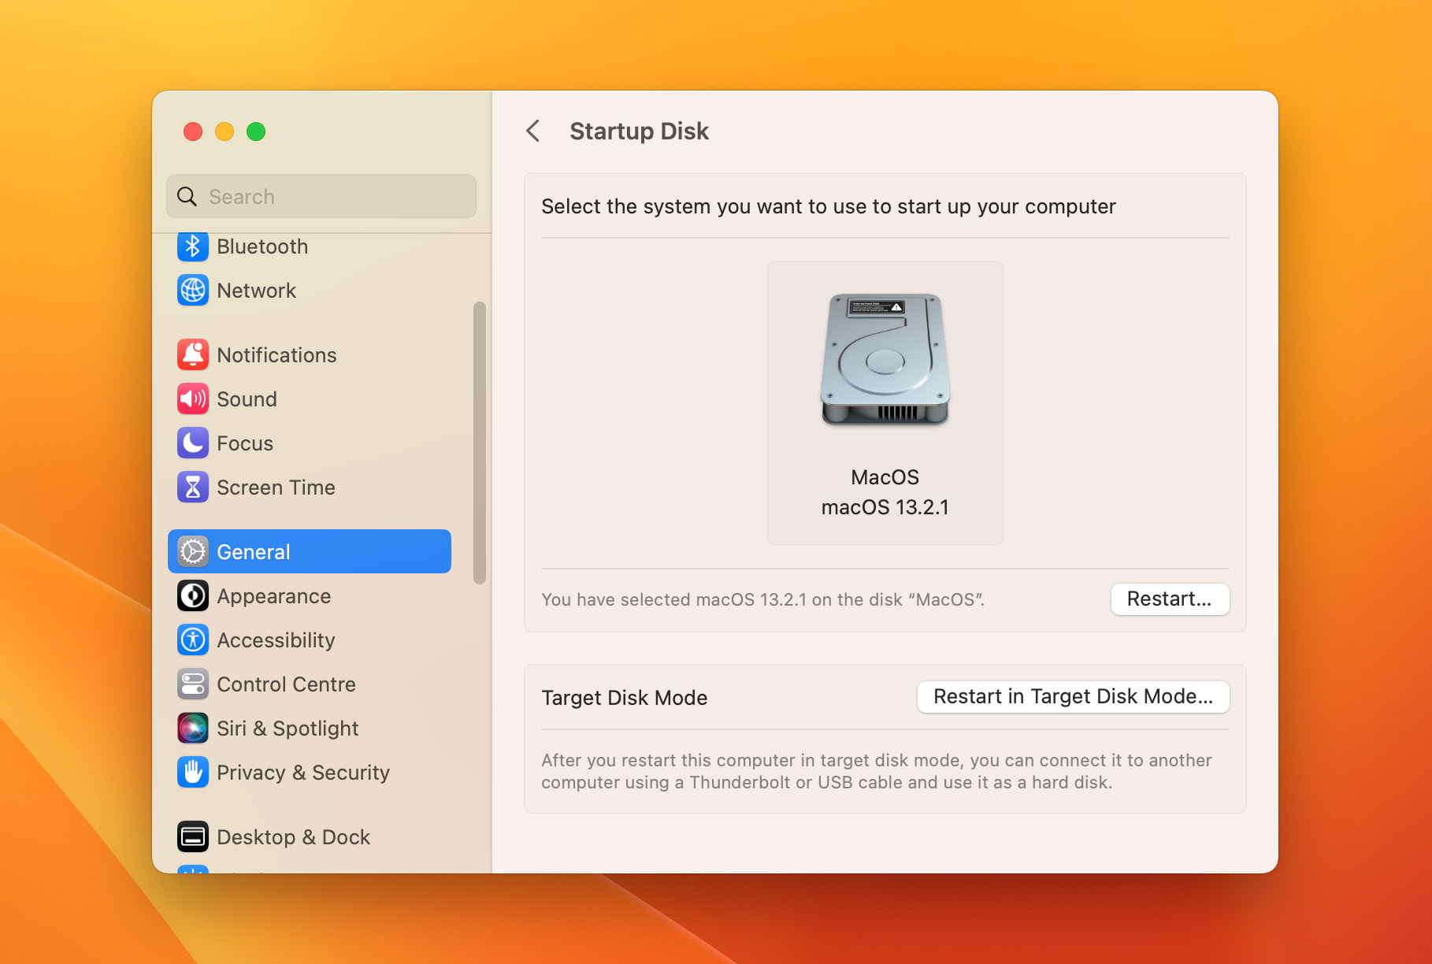Open Accessibility settings label

pyautogui.click(x=276, y=640)
